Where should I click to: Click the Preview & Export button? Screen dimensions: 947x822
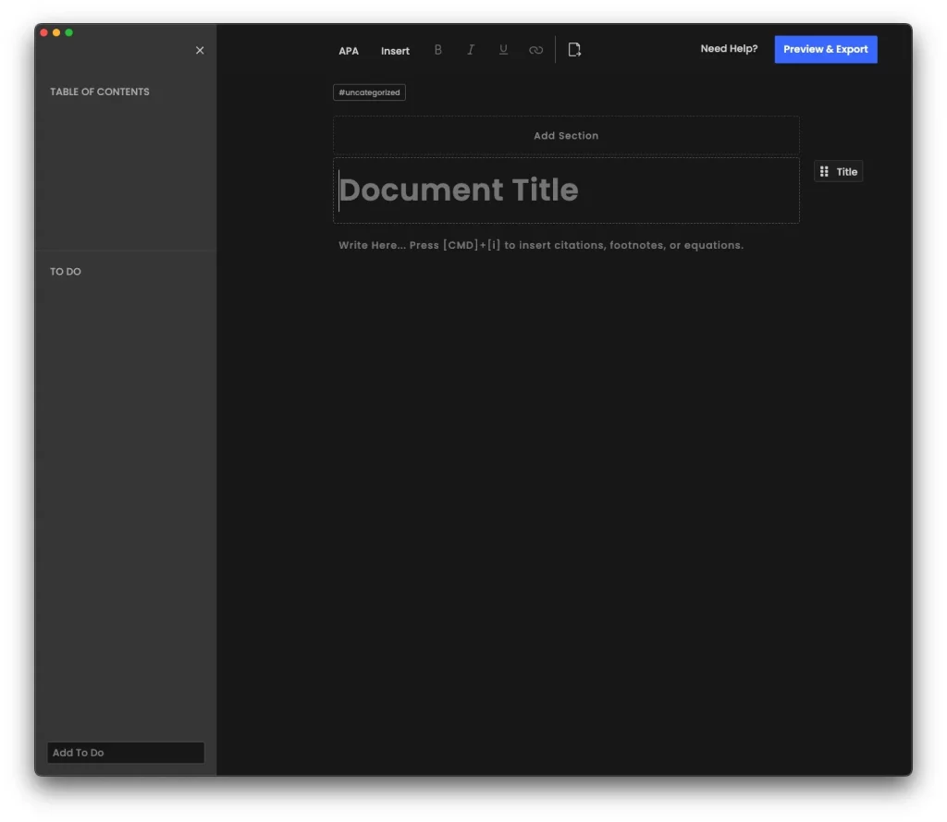(825, 49)
